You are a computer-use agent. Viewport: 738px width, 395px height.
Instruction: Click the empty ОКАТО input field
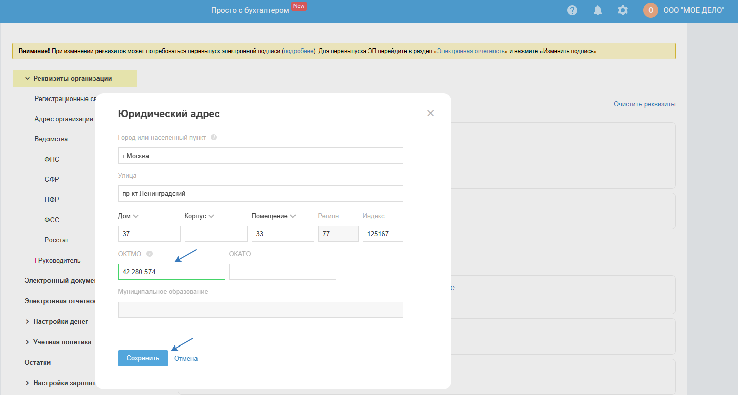pos(283,272)
